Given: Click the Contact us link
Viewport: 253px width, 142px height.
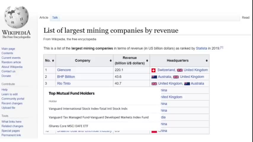Looking at the screenshot, I should point(8,71).
